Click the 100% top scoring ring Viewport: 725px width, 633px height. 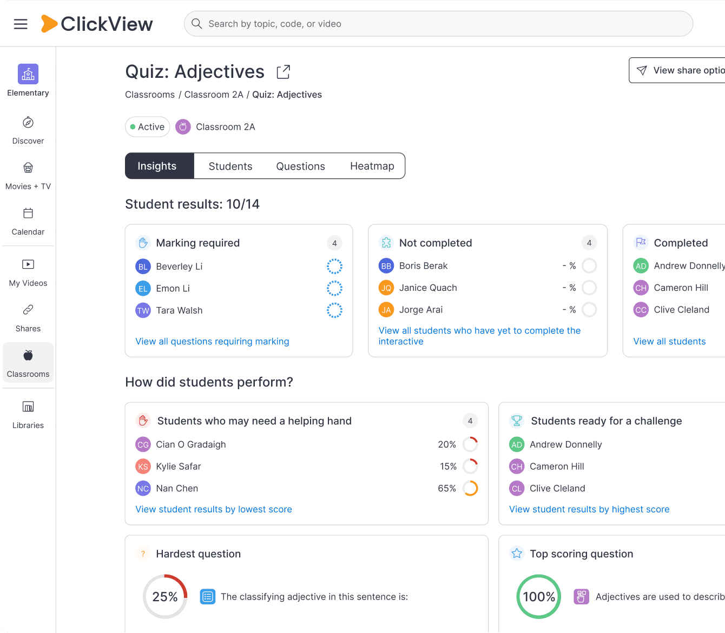coord(539,597)
